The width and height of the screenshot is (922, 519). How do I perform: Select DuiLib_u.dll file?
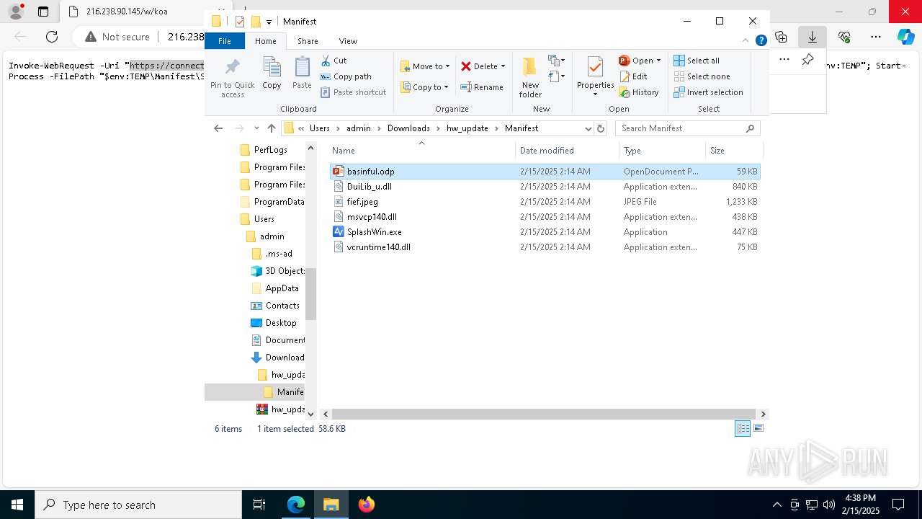pos(545,187)
